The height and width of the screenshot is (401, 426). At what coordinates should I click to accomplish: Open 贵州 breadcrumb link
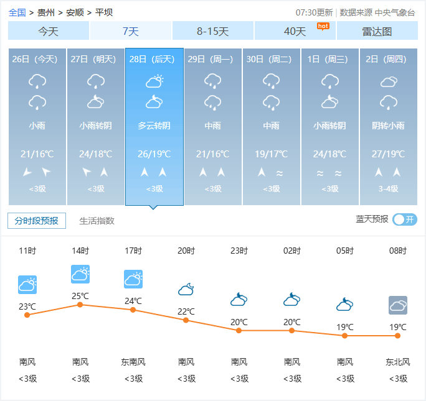point(46,12)
